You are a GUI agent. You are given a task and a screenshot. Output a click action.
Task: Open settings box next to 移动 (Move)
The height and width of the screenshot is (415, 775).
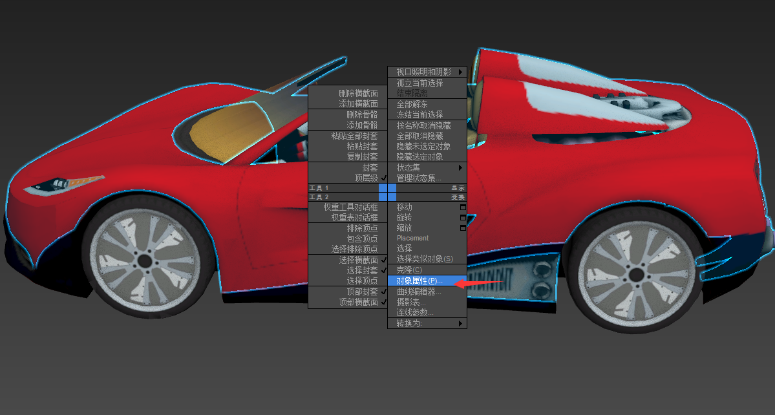pyautogui.click(x=463, y=207)
